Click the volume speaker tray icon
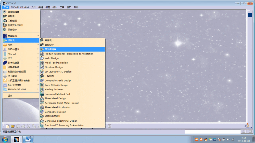The width and height of the screenshot is (255, 143). pos(228,139)
